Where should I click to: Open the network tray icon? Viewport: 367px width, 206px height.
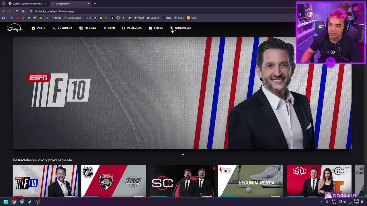(340, 202)
